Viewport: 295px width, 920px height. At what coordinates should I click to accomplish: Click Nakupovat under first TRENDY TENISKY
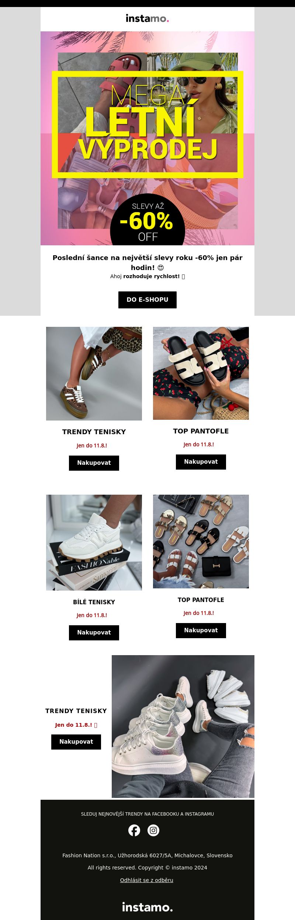(94, 463)
